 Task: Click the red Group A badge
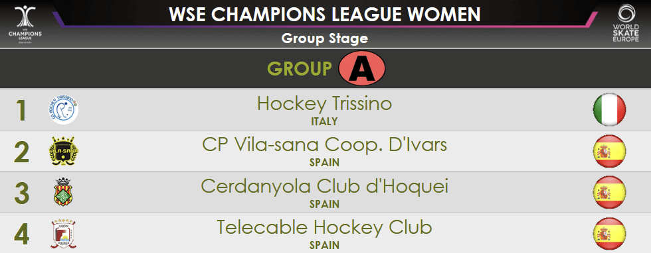pos(362,68)
